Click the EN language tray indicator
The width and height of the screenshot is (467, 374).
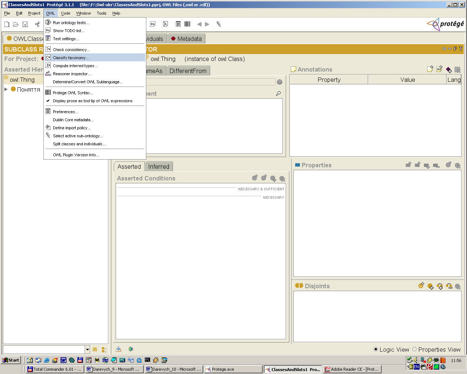[x=416, y=367]
